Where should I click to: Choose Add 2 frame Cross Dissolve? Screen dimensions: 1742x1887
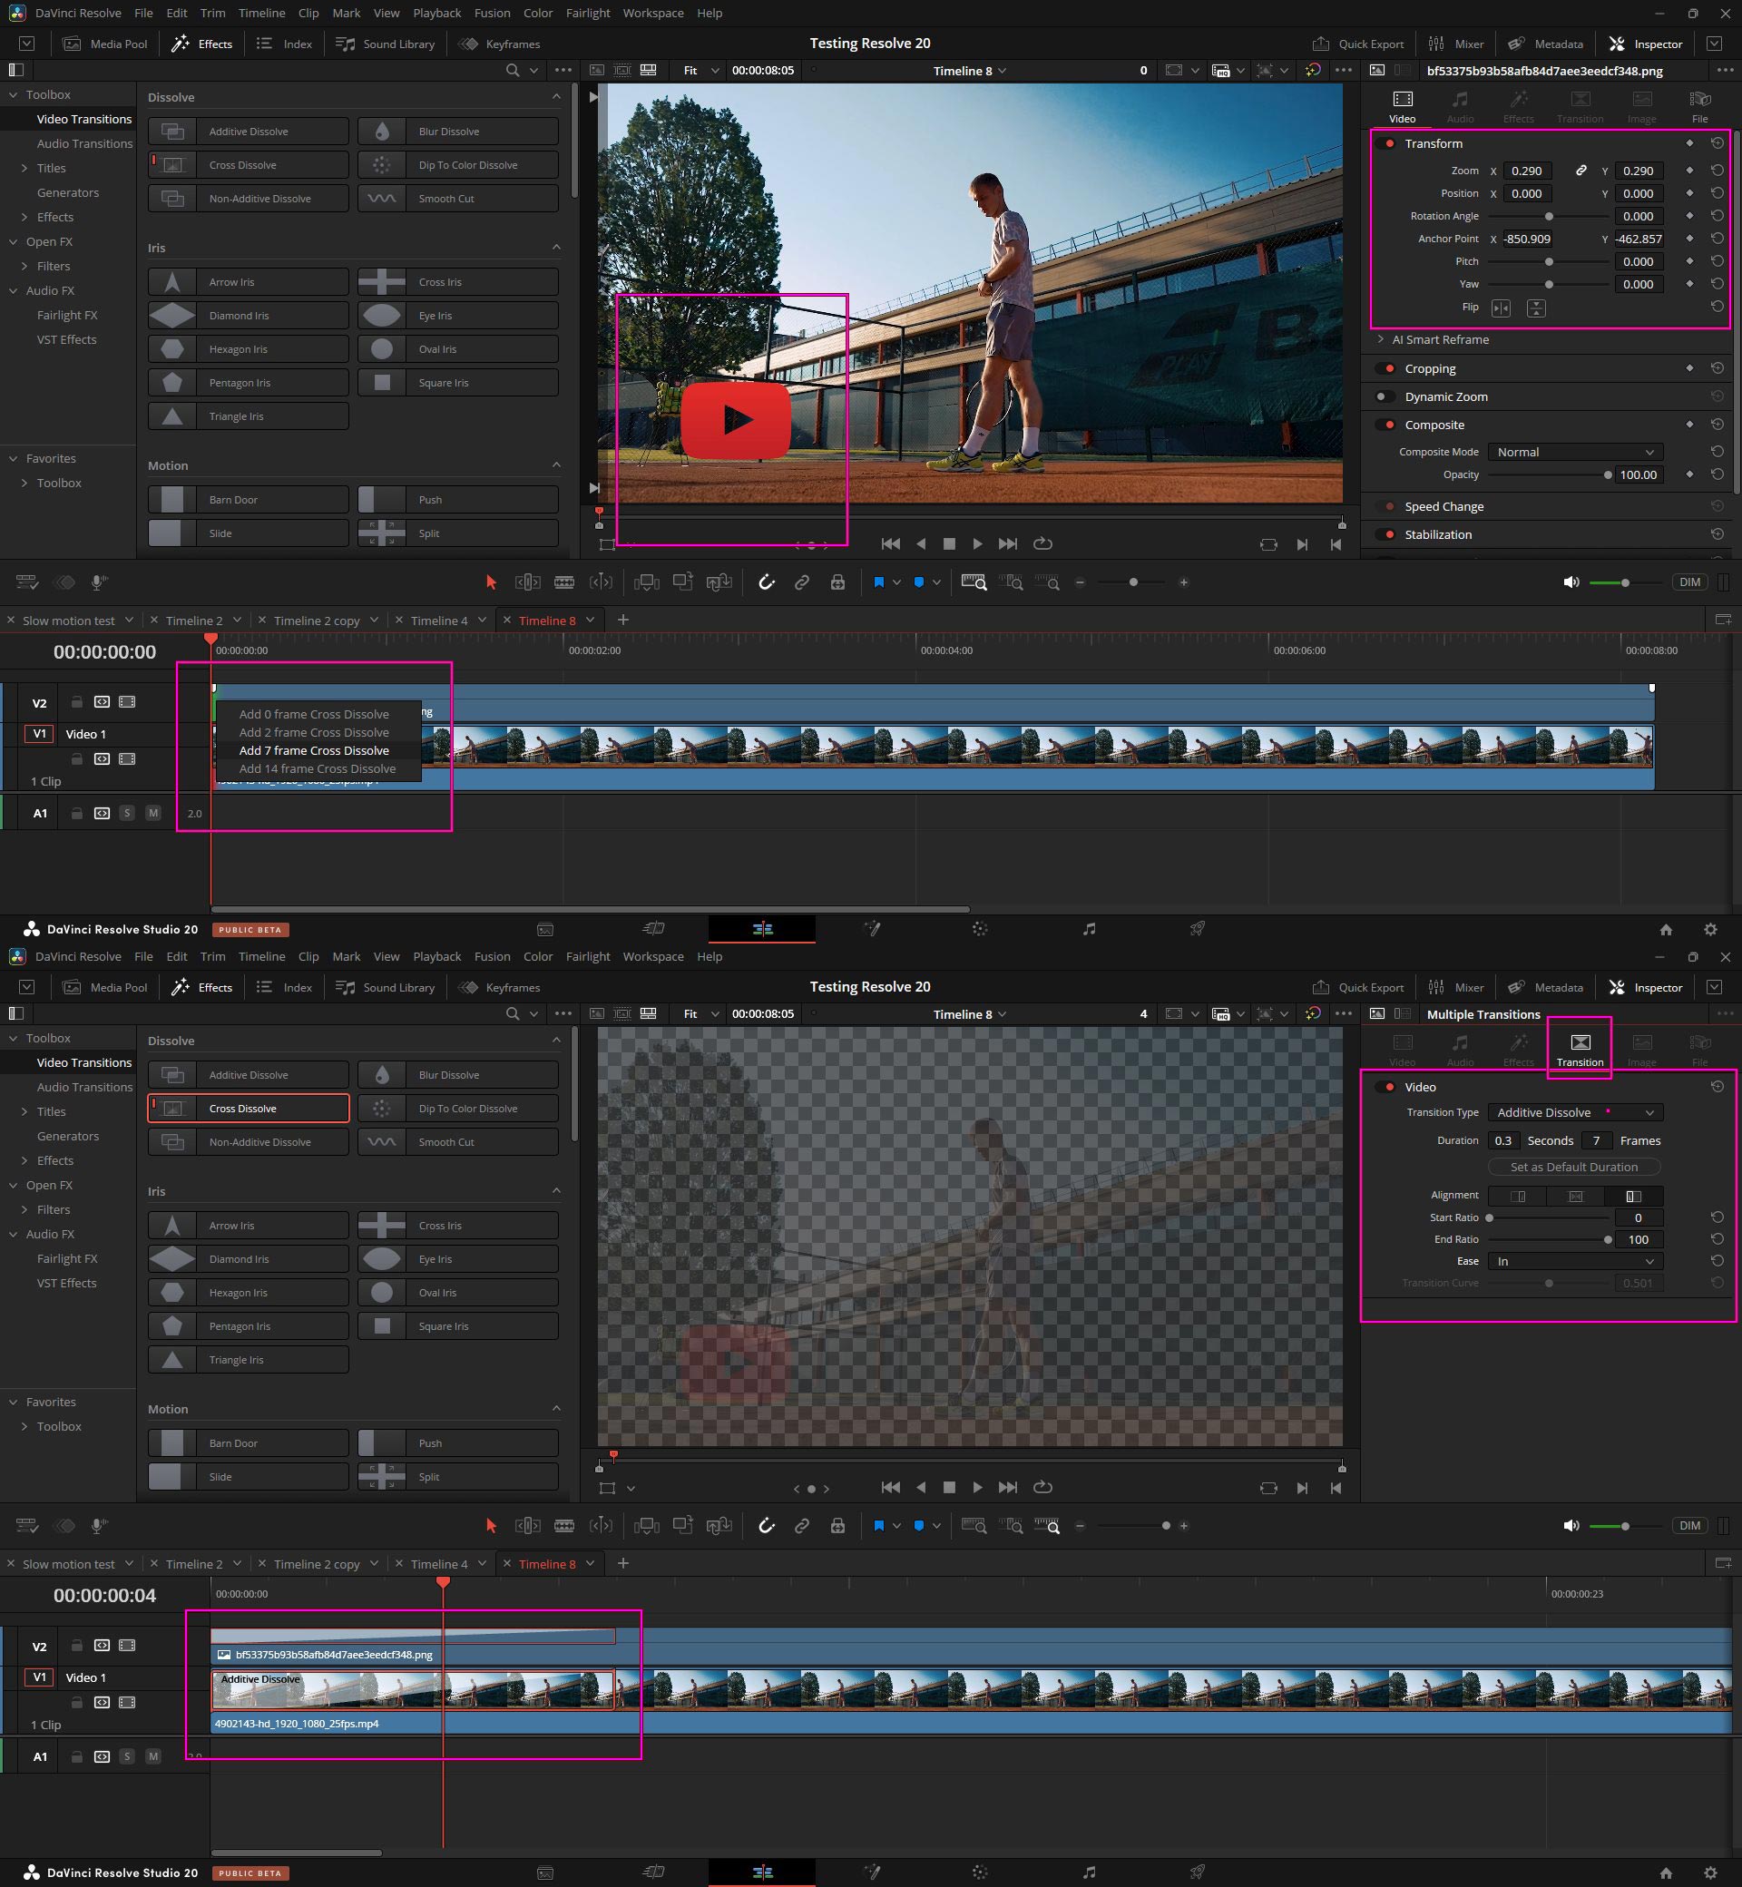(314, 732)
